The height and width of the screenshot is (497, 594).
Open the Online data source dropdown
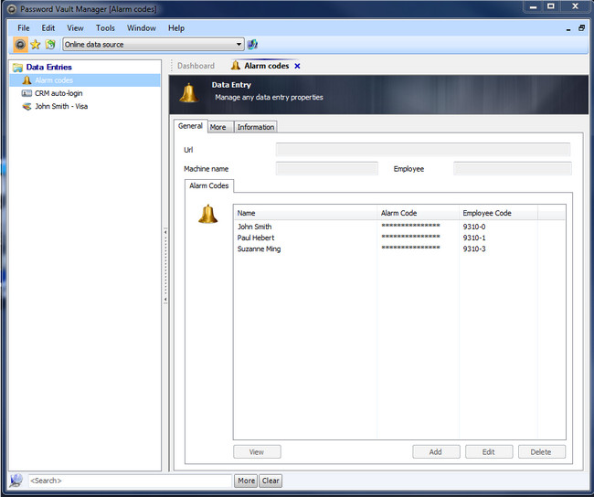pos(153,45)
